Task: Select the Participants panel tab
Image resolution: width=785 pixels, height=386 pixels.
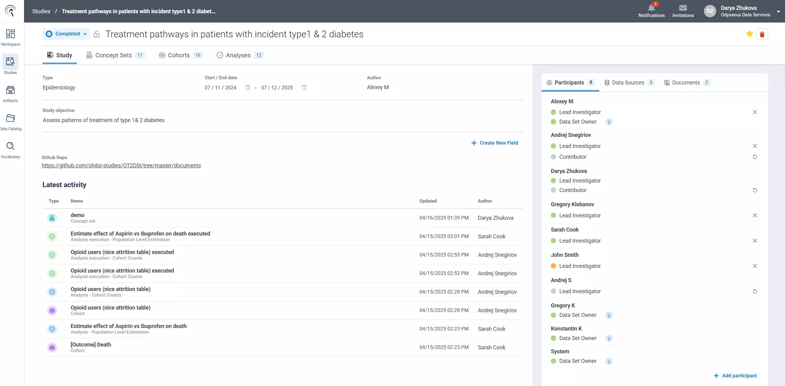Action: 570,83
